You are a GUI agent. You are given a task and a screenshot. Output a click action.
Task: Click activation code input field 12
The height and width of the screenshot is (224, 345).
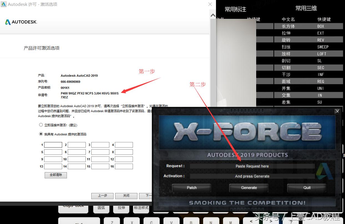point(124,159)
